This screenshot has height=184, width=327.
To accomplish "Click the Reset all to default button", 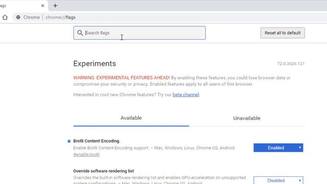I will [283, 33].
